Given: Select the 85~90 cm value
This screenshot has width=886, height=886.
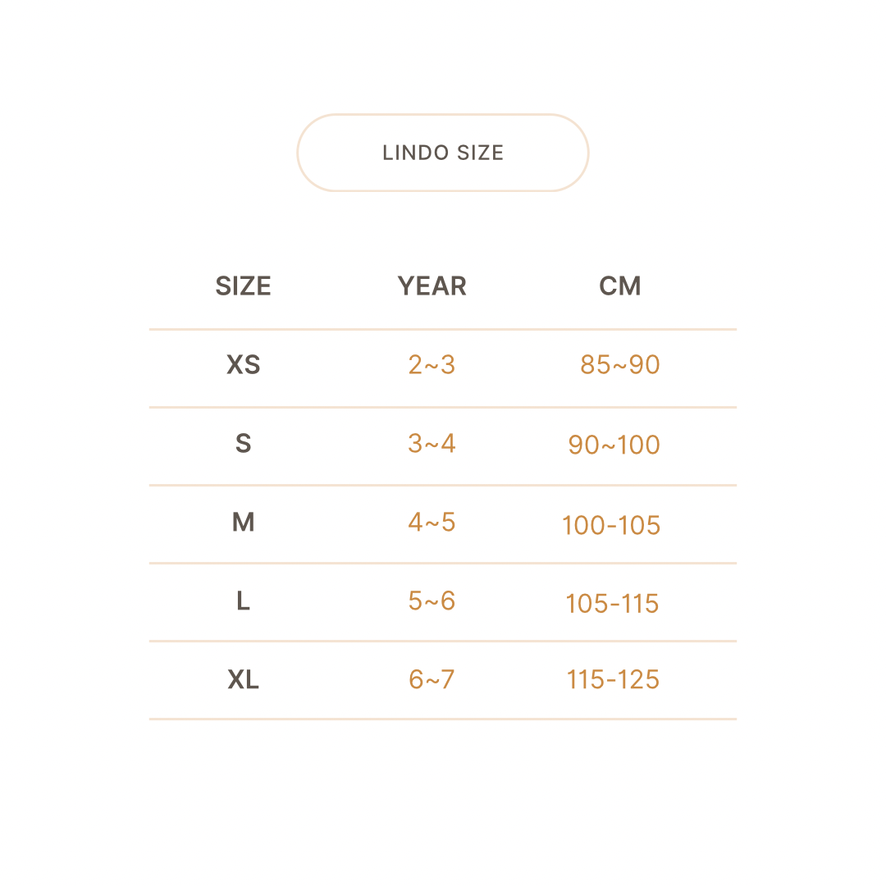Looking at the screenshot, I should coord(620,365).
